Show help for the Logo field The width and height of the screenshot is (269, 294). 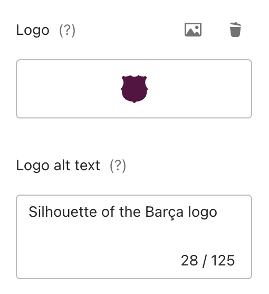coord(67,30)
